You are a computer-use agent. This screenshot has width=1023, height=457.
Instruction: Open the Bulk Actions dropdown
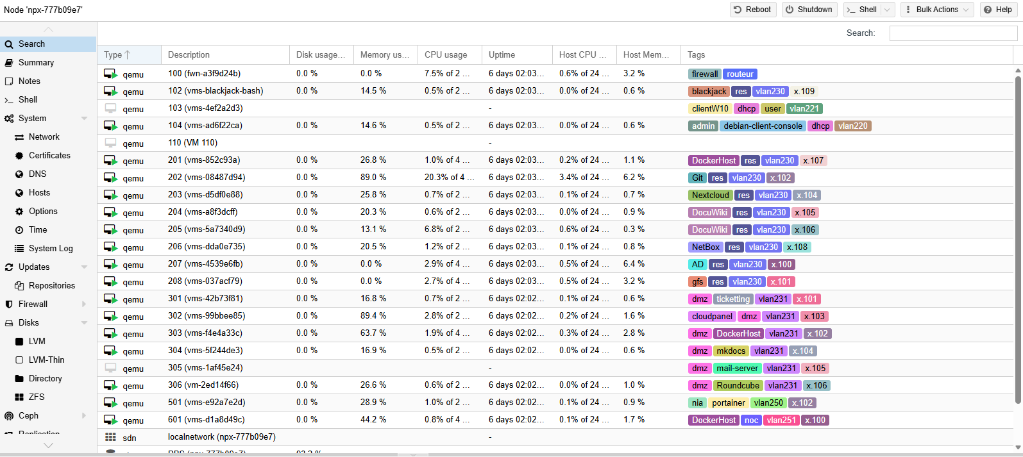point(937,10)
